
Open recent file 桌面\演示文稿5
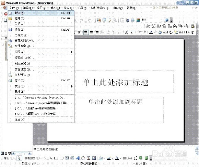point(41,103)
